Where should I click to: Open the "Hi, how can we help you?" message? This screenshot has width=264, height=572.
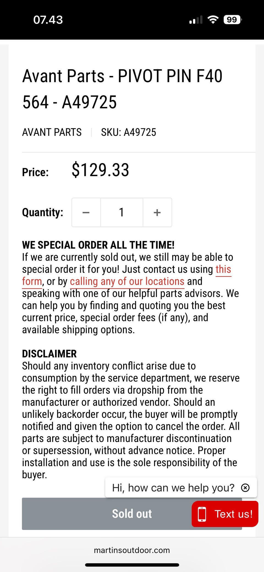pos(173,488)
